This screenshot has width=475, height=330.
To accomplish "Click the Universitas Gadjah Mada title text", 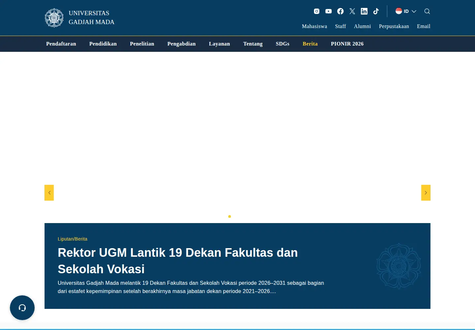I will (91, 17).
